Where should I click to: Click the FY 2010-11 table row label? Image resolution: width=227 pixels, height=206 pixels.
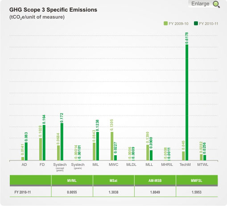23,192
